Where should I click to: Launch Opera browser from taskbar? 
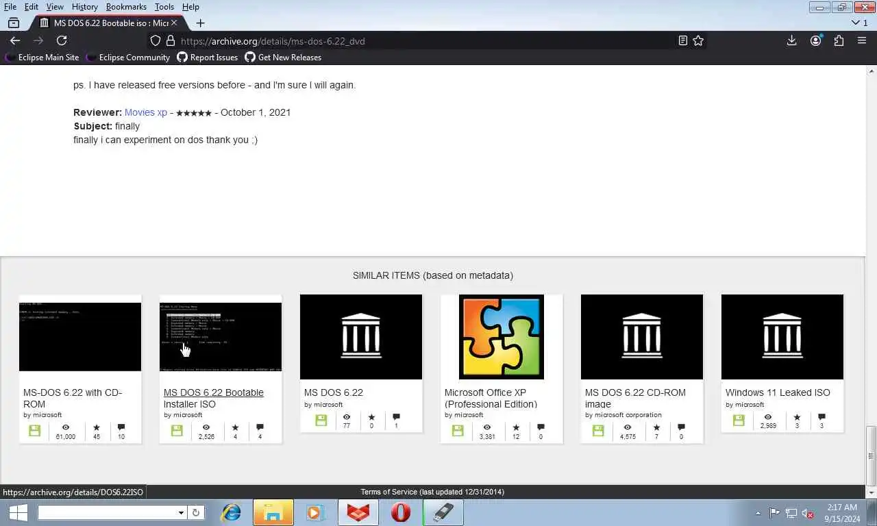pyautogui.click(x=400, y=512)
